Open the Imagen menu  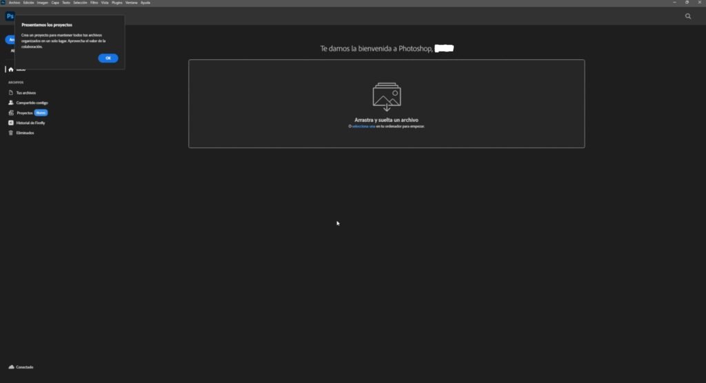[42, 3]
